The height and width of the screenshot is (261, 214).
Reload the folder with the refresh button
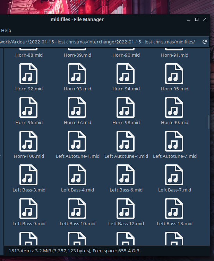point(205,42)
